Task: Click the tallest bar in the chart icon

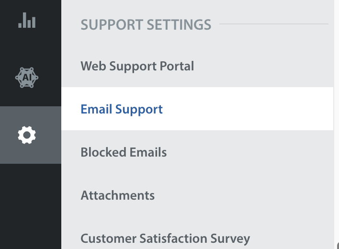Action: tap(24, 20)
